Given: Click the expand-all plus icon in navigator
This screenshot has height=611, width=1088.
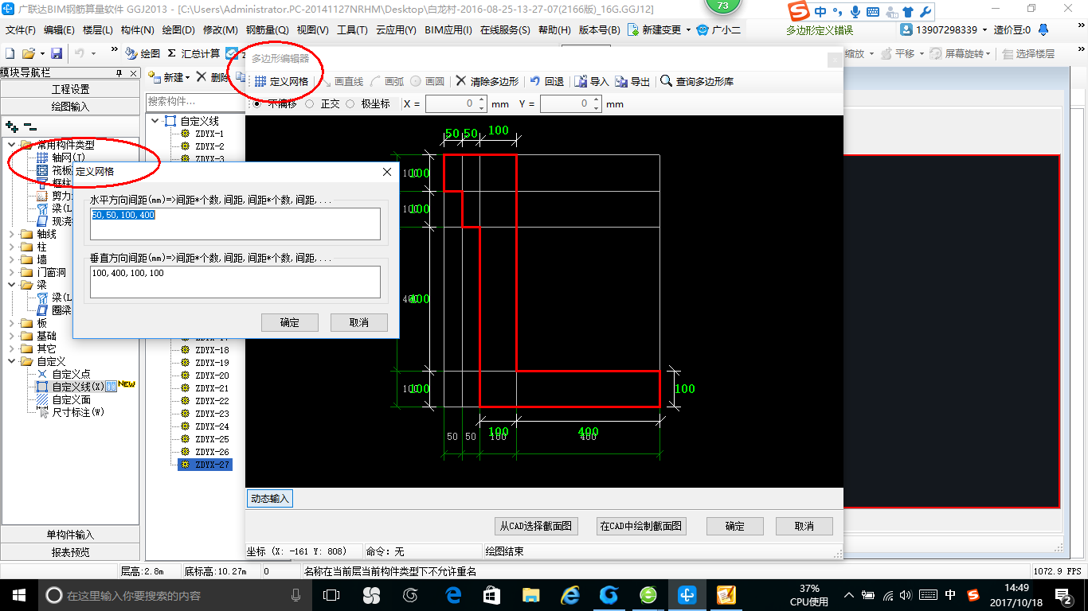Looking at the screenshot, I should tap(12, 126).
